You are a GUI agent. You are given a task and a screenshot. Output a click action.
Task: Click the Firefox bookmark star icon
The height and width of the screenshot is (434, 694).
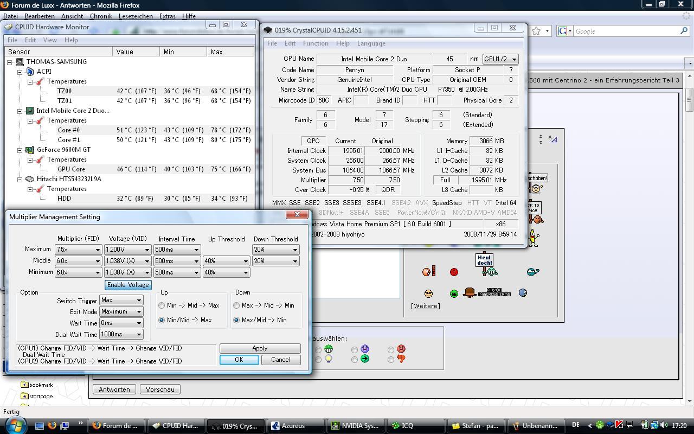(x=536, y=31)
